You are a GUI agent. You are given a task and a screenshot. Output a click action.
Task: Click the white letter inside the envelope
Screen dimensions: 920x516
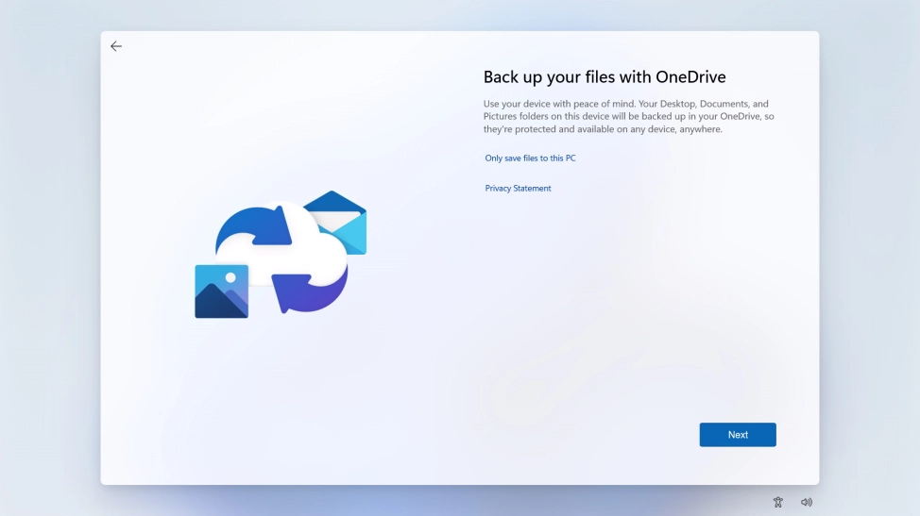337,222
